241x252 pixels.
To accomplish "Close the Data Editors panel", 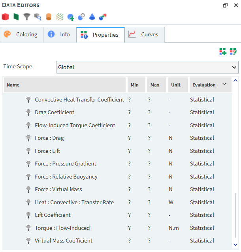I will (x=236, y=5).
